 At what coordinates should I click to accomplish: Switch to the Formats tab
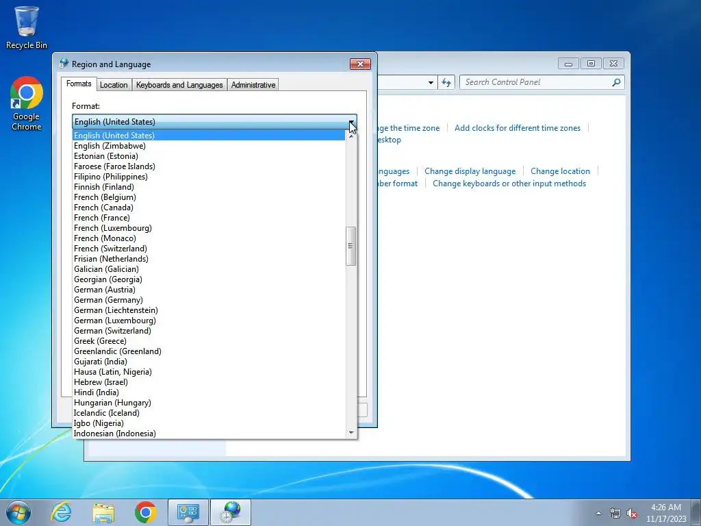coord(79,84)
